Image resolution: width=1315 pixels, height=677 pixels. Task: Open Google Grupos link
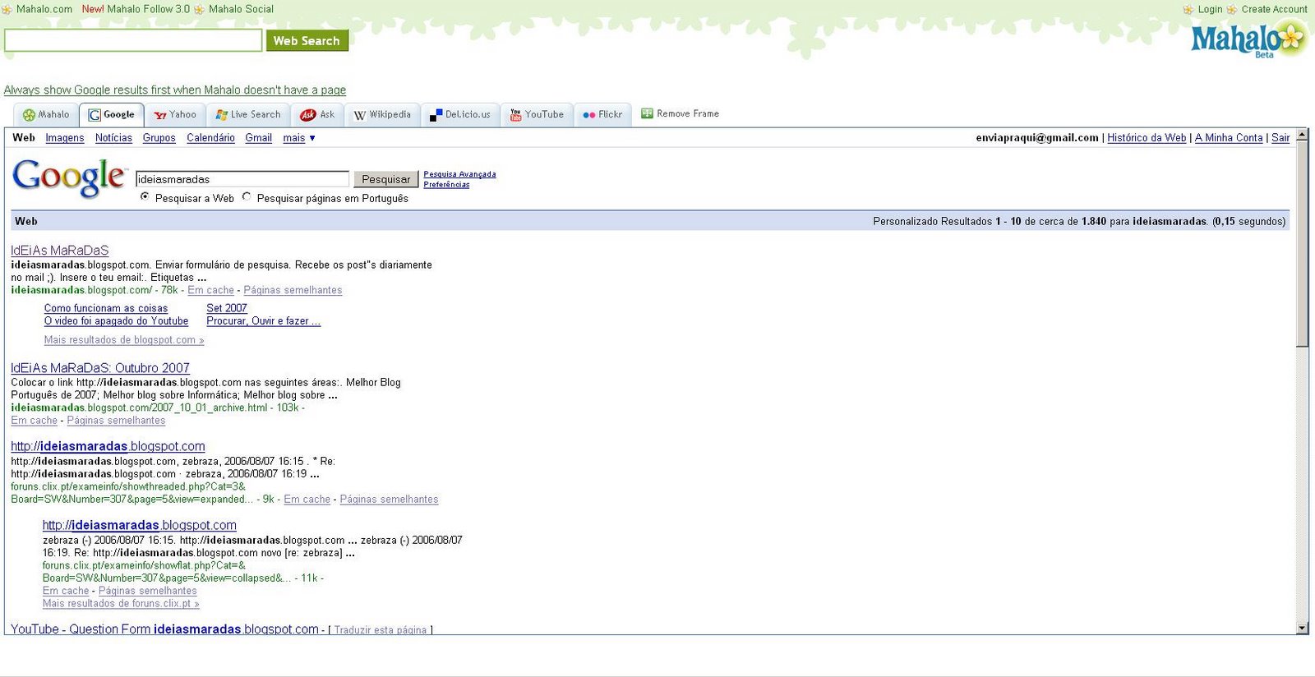tap(159, 138)
